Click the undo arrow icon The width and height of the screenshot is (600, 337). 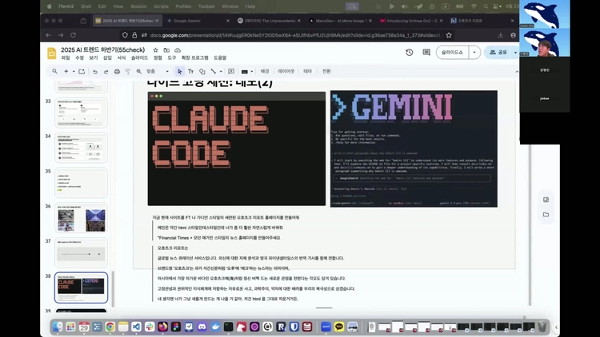(x=95, y=71)
